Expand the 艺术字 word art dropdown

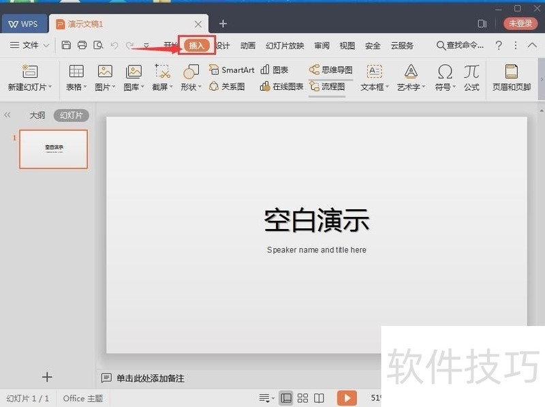tap(423, 87)
